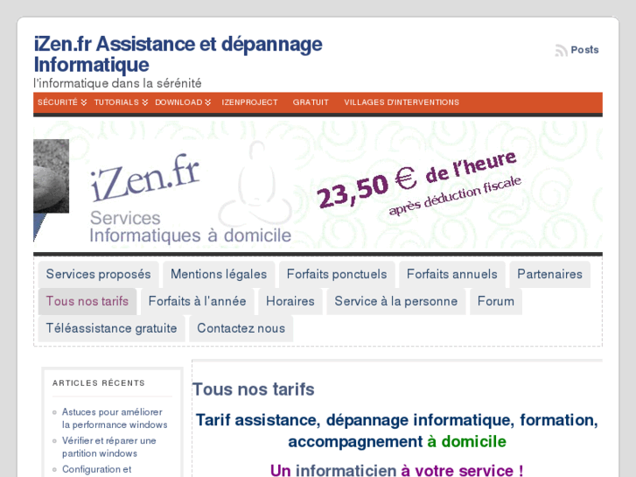Open article Astuces pour améliorer la performance windows
The width and height of the screenshot is (636, 477).
click(x=115, y=418)
